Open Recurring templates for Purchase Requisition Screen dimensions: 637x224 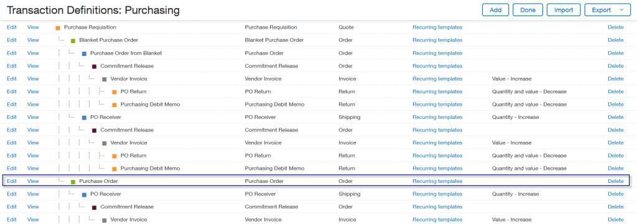point(437,27)
